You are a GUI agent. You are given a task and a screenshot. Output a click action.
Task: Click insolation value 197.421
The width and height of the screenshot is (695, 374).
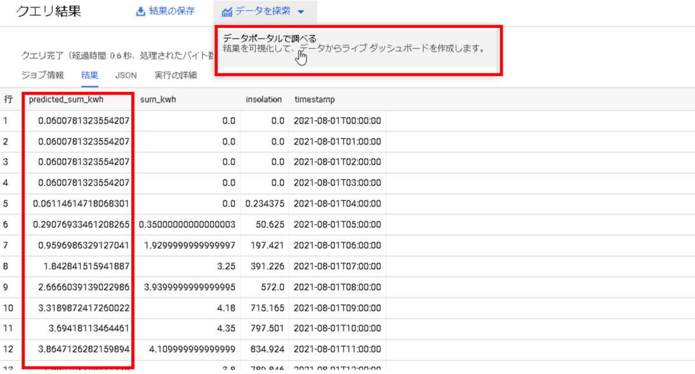click(267, 245)
